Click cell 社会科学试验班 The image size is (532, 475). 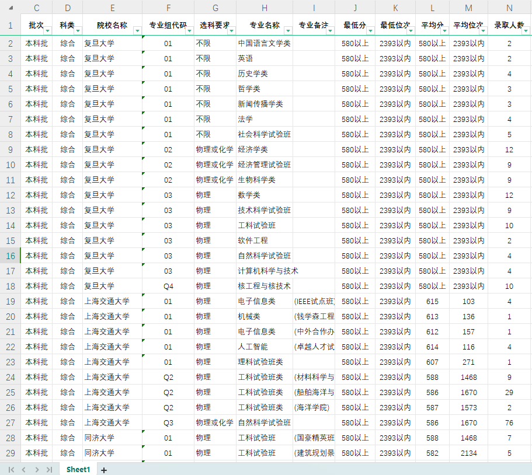[265, 134]
